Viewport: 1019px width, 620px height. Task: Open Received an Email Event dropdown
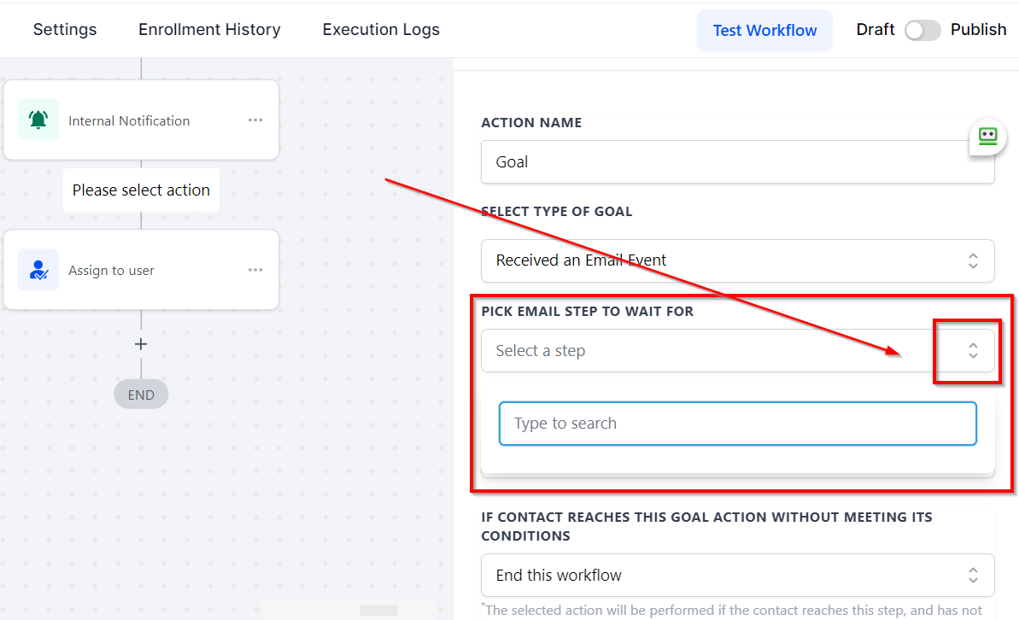click(738, 260)
